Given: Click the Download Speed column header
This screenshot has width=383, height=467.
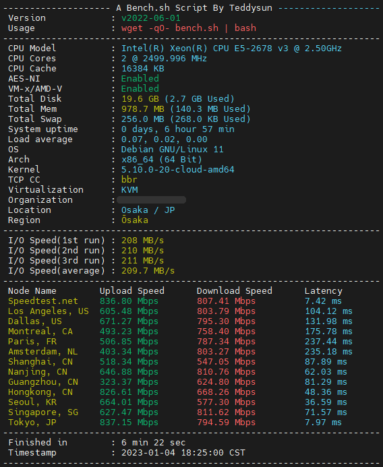Looking at the screenshot, I should tap(234, 291).
